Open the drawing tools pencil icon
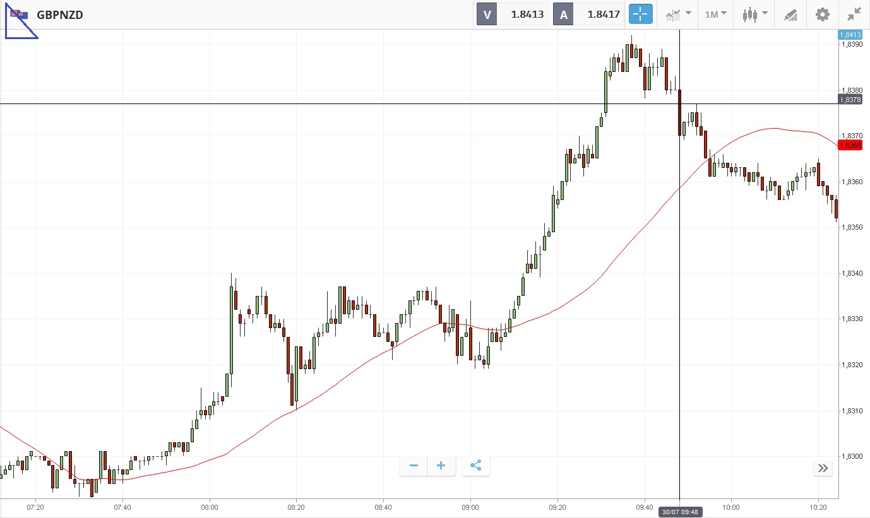870x518 pixels. pos(790,14)
